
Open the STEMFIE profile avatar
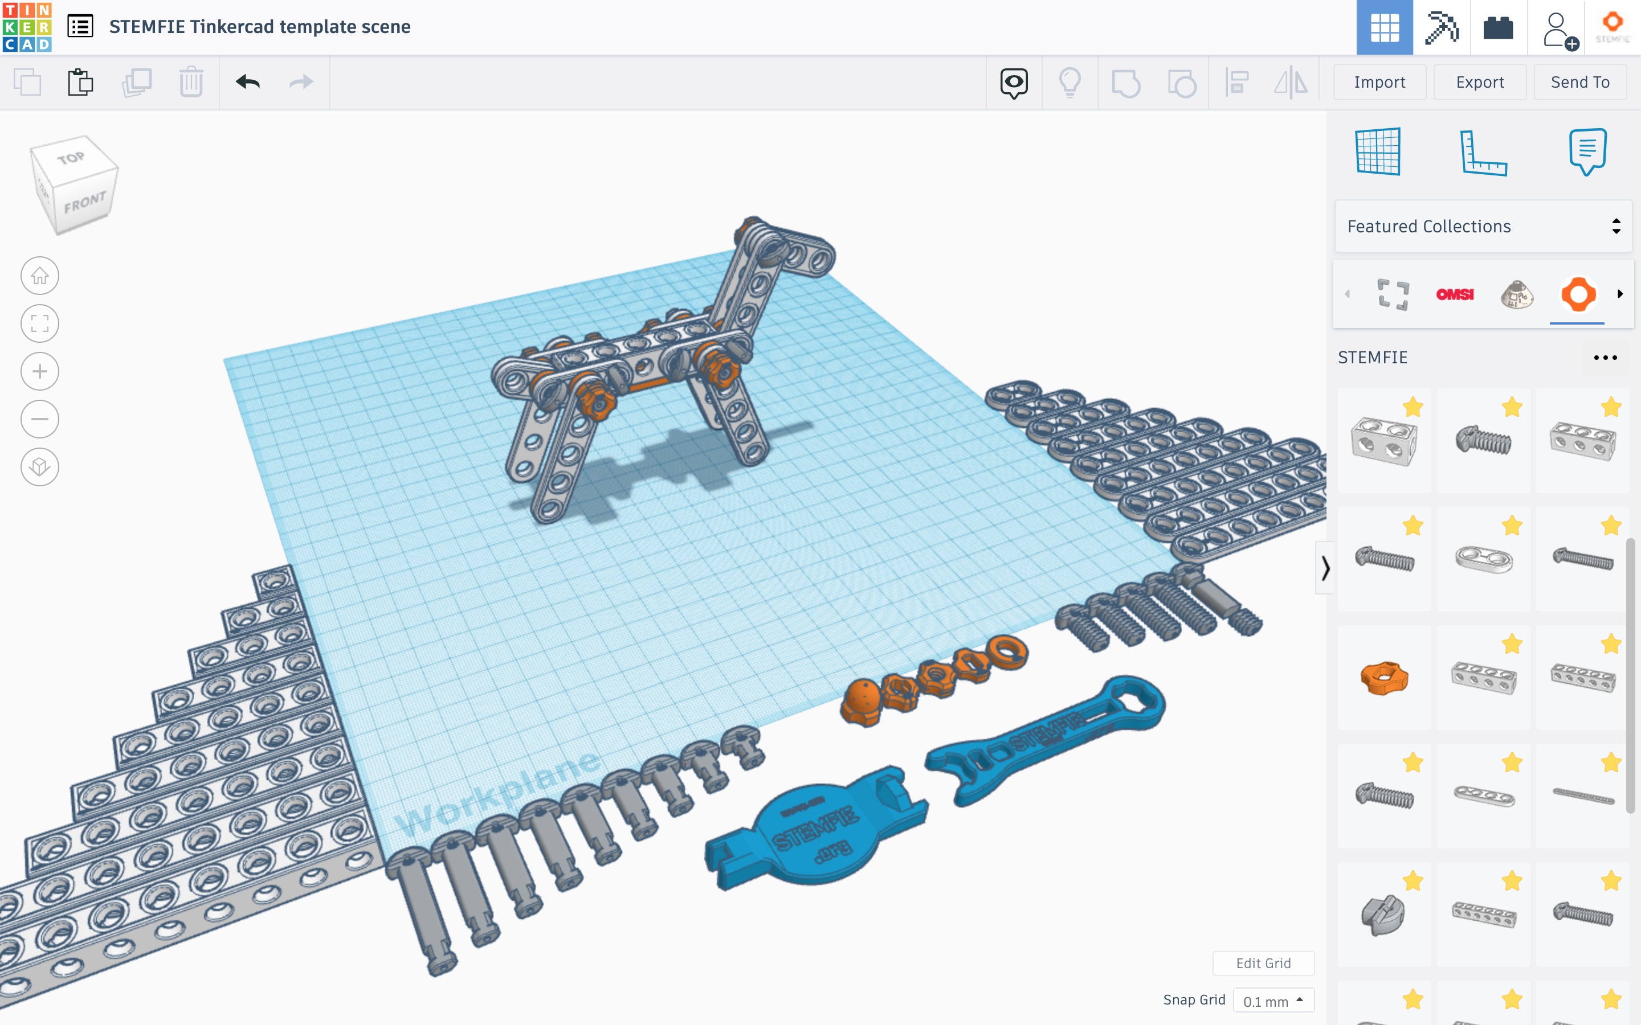coord(1613,27)
